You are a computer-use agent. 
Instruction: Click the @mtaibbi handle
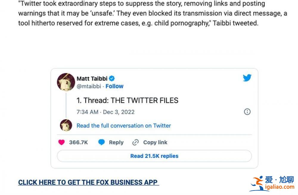89,86
